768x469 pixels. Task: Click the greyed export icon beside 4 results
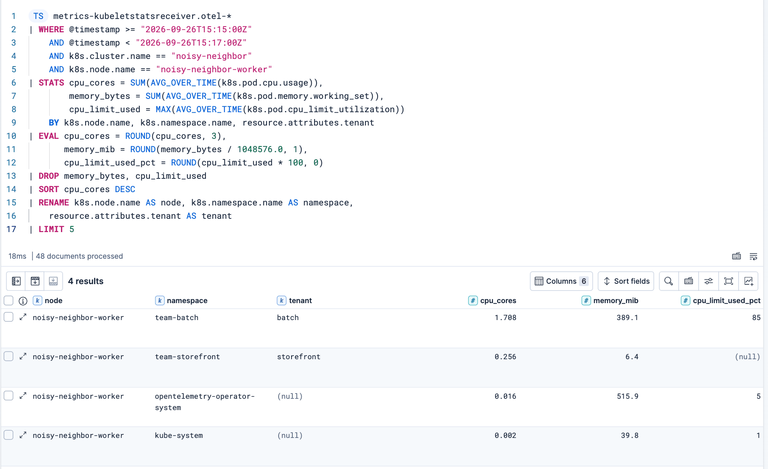53,281
